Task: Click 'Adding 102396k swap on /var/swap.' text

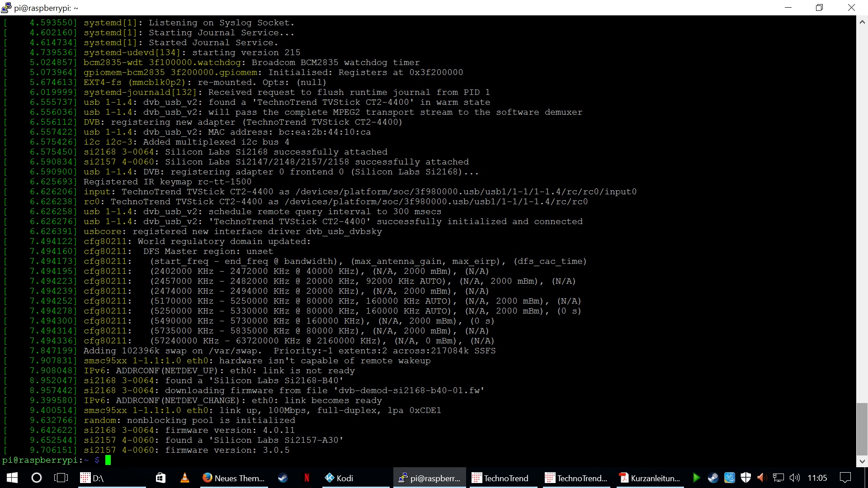Action: [172, 351]
